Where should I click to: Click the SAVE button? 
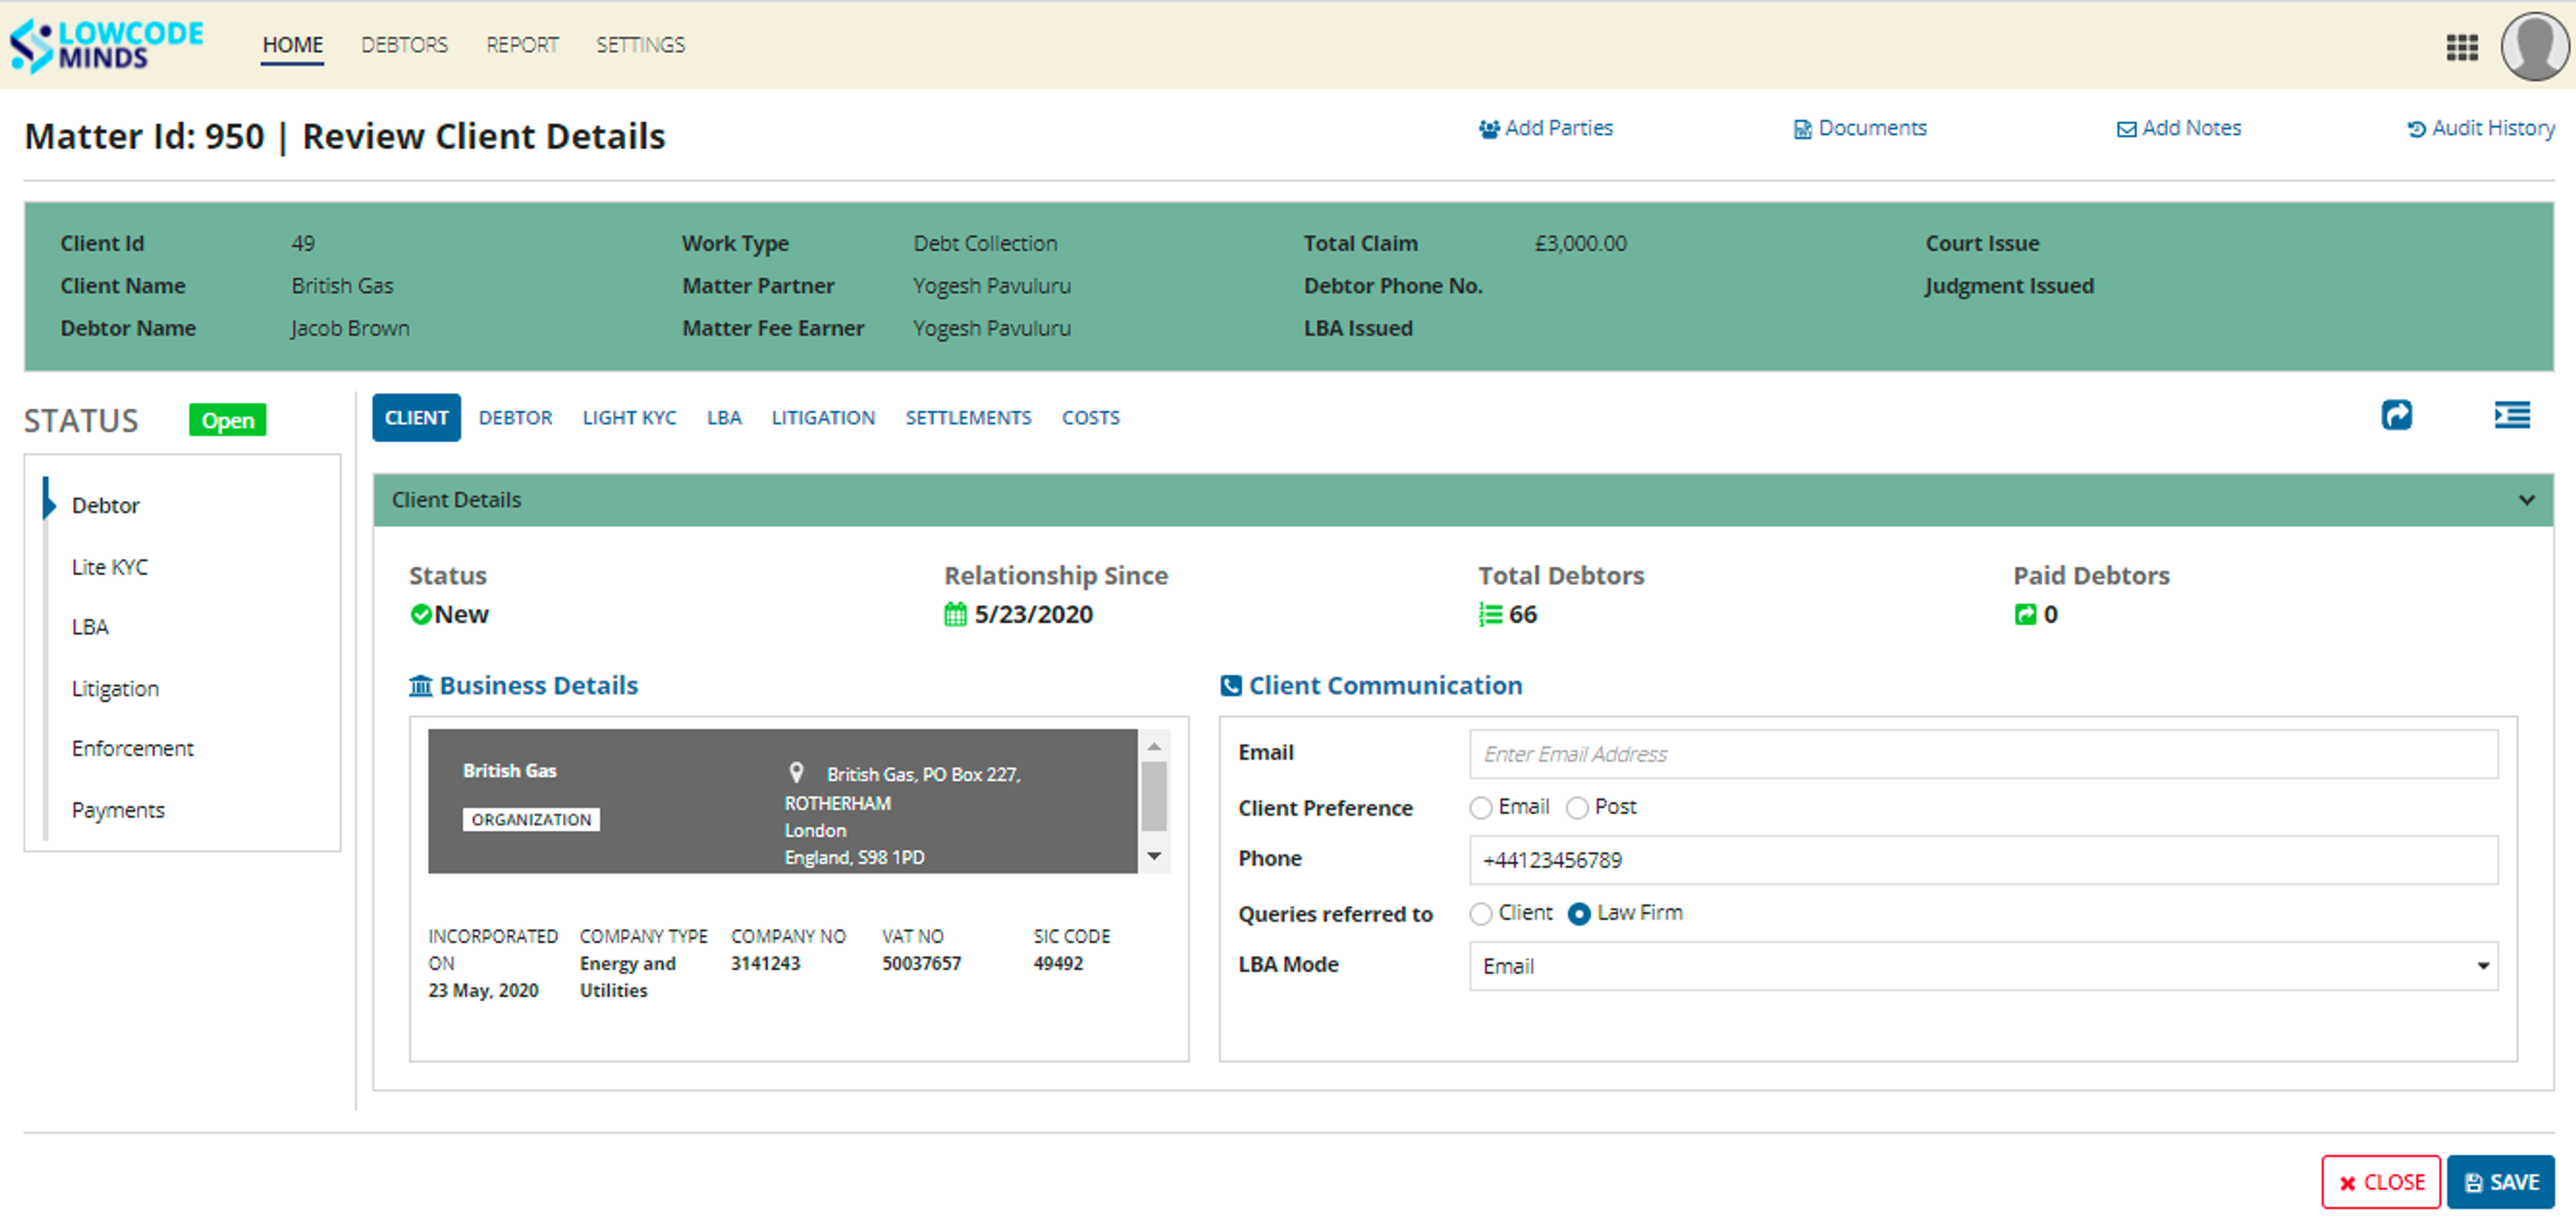(x=2500, y=1182)
